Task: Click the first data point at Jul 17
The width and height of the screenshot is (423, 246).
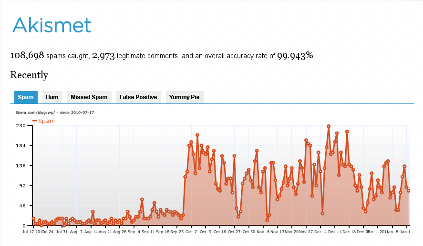Action: [33, 219]
